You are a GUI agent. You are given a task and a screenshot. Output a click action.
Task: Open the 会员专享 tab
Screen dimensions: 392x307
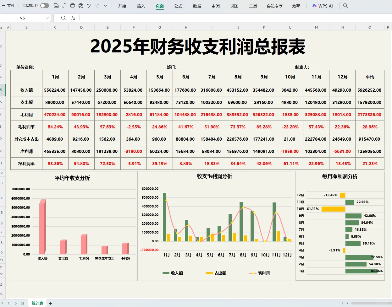click(x=275, y=6)
